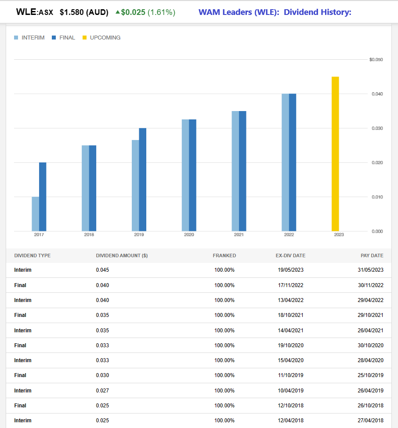The height and width of the screenshot is (428, 398).
Task: Click ex-div date 12/10/2018
Action: coord(291,406)
